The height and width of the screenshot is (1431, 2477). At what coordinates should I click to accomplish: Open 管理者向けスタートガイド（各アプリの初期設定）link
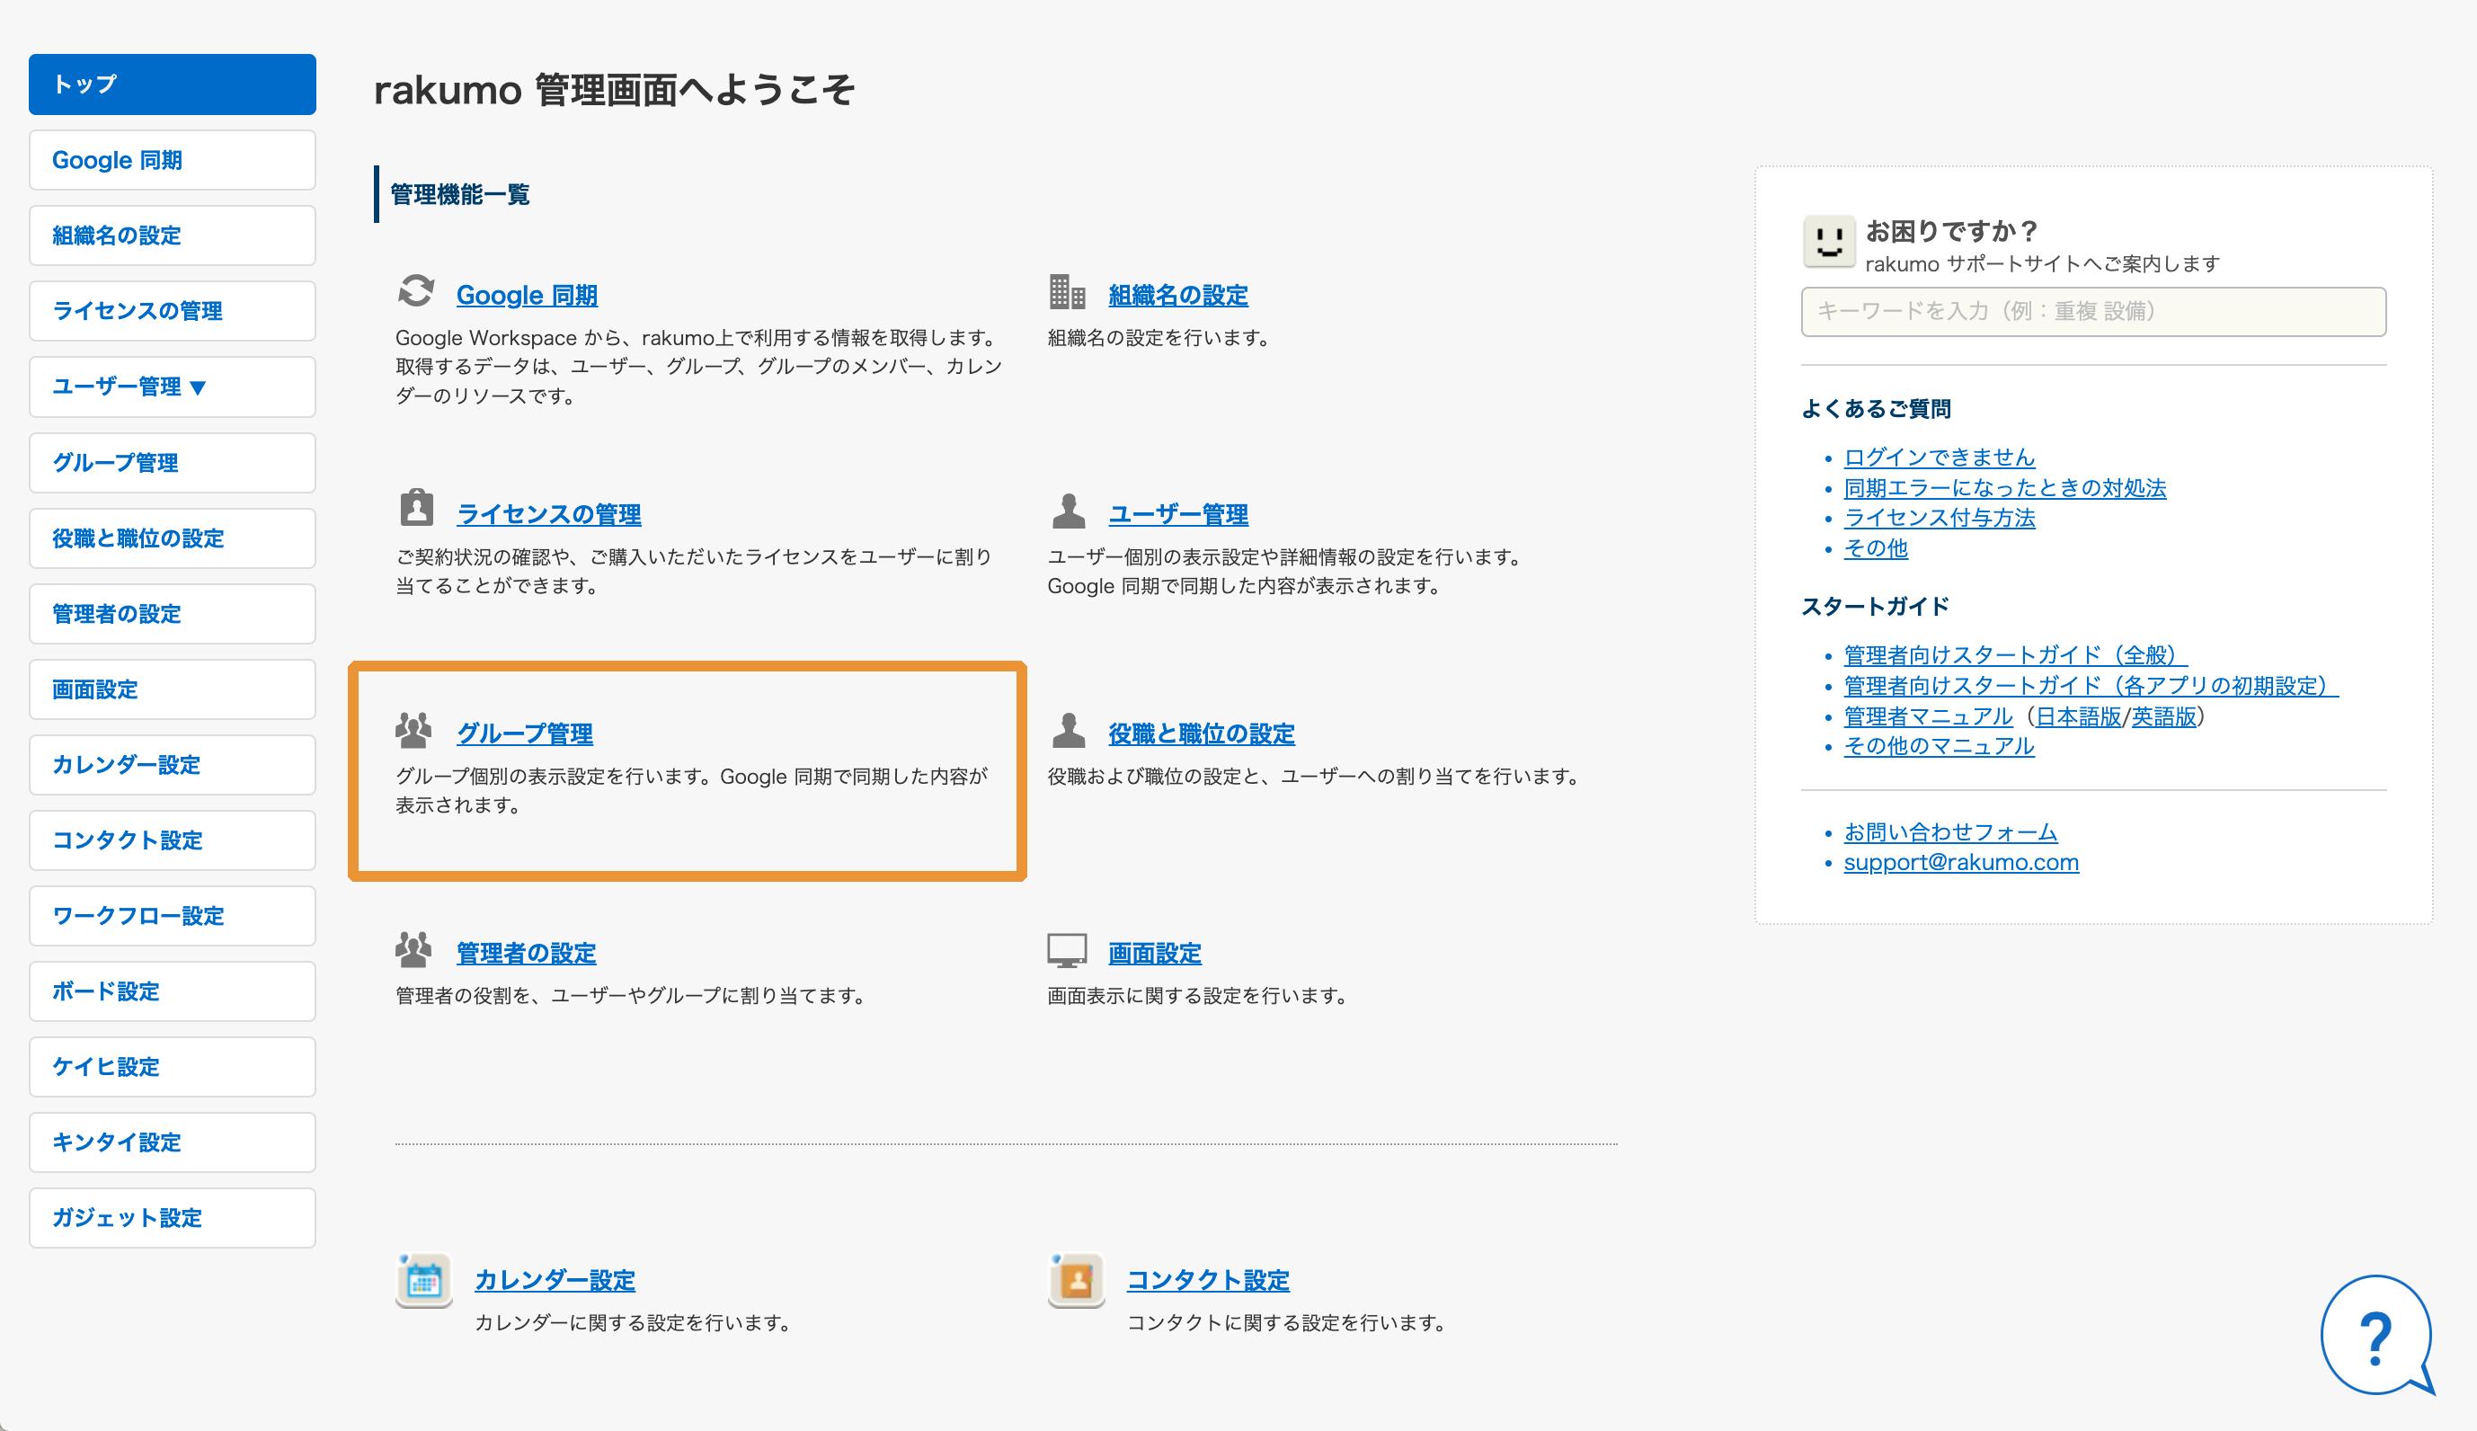2091,686
